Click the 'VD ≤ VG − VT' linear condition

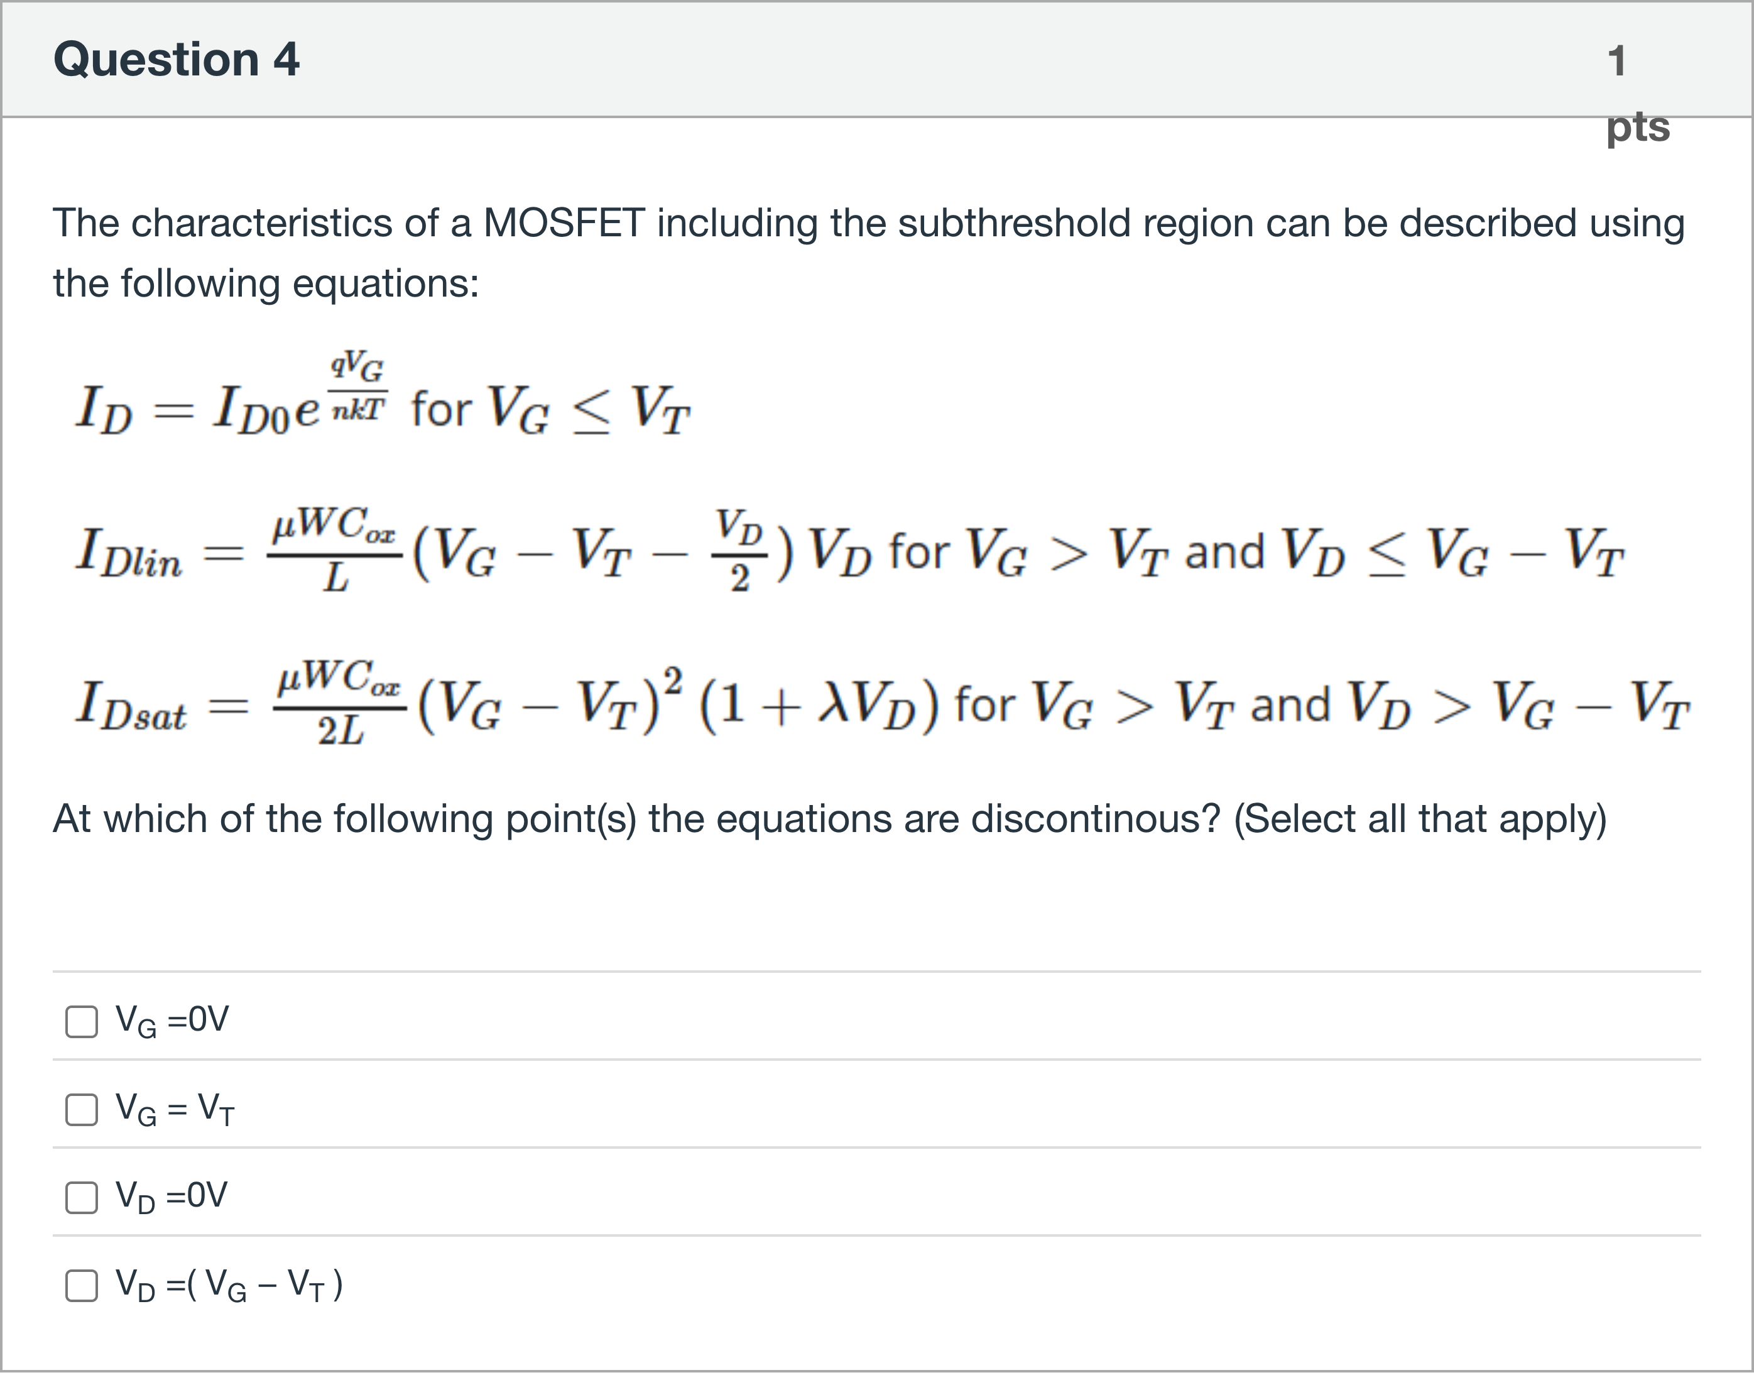point(1454,553)
